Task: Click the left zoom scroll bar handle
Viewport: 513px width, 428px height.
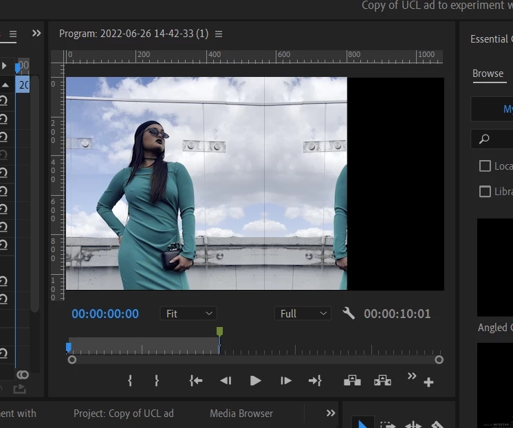Action: pos(72,360)
